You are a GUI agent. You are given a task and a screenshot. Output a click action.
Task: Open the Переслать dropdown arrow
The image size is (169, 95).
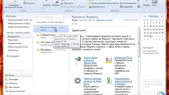(x=74, y=3)
